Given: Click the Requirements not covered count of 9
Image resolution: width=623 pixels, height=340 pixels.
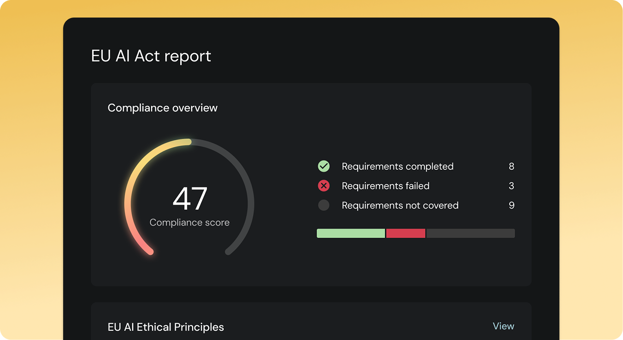Looking at the screenshot, I should pyautogui.click(x=512, y=205).
